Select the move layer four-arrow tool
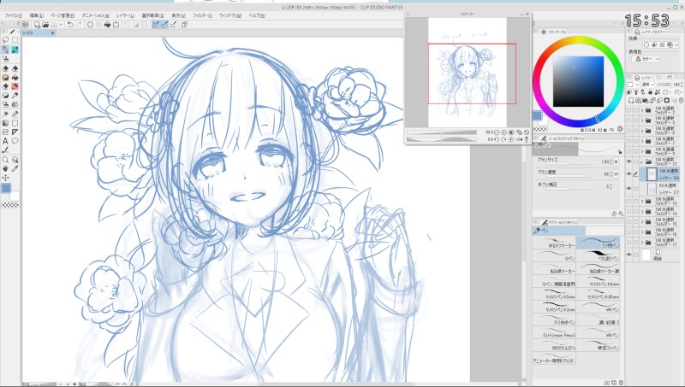Image resolution: width=685 pixels, height=387 pixels. 6,178
